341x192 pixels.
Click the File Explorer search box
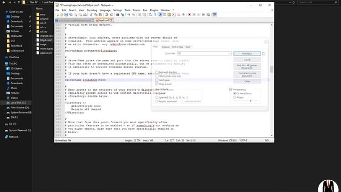point(318,2)
